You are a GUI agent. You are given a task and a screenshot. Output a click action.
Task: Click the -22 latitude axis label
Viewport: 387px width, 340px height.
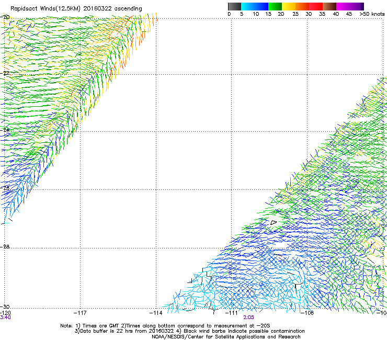5,73
